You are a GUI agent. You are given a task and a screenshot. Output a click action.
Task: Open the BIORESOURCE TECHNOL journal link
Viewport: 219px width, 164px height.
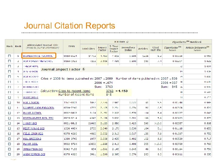pos(38,56)
